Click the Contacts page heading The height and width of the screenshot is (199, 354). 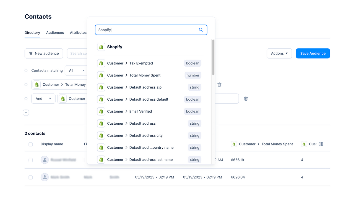coord(38,17)
